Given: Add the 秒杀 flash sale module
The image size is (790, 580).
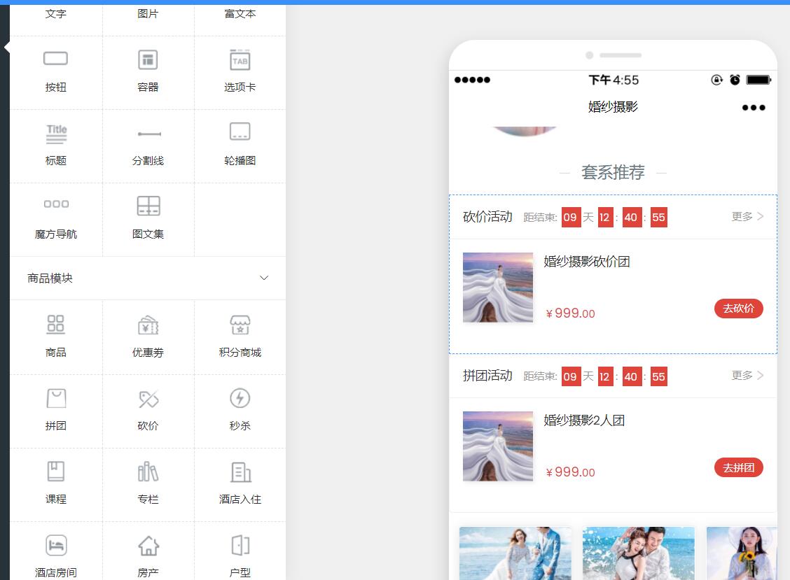Looking at the screenshot, I should pos(240,411).
